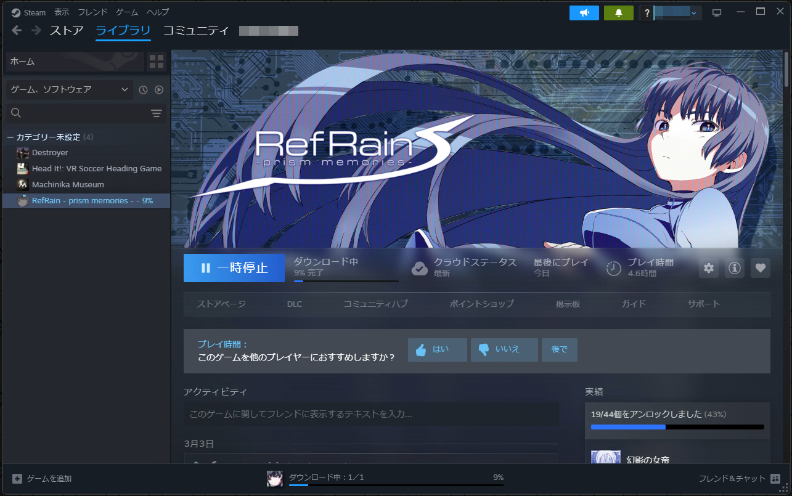Pause the download with 一時停止 button
Screen dimensions: 792x496
coord(234,267)
